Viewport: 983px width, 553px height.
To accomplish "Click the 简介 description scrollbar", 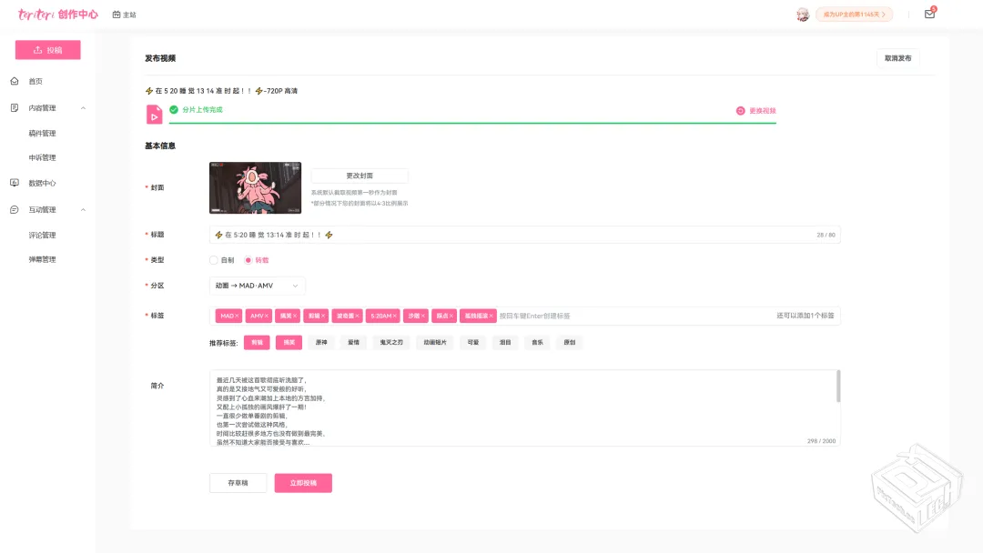I will [838, 386].
